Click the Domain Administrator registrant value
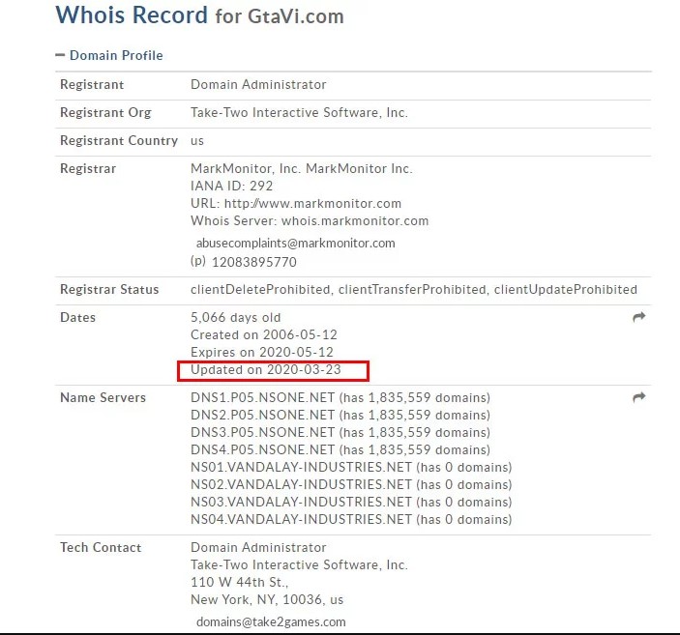The height and width of the screenshot is (635, 680). 258,84
